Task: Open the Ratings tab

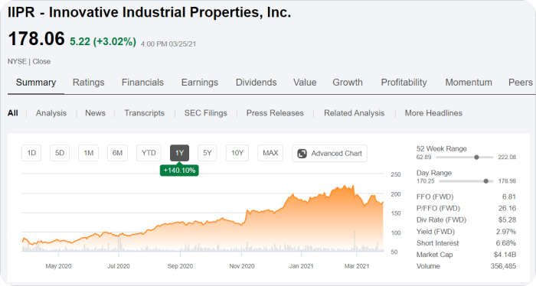Action: point(89,83)
